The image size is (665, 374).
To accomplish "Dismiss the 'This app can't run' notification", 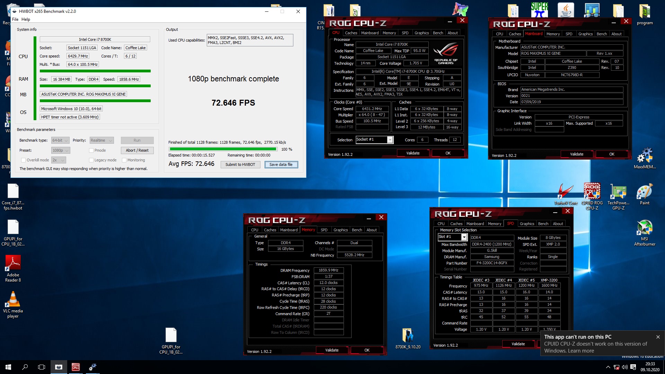I will pyautogui.click(x=658, y=337).
